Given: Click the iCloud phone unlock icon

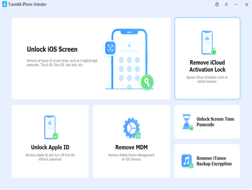Looking at the screenshot, I should tap(209, 42).
